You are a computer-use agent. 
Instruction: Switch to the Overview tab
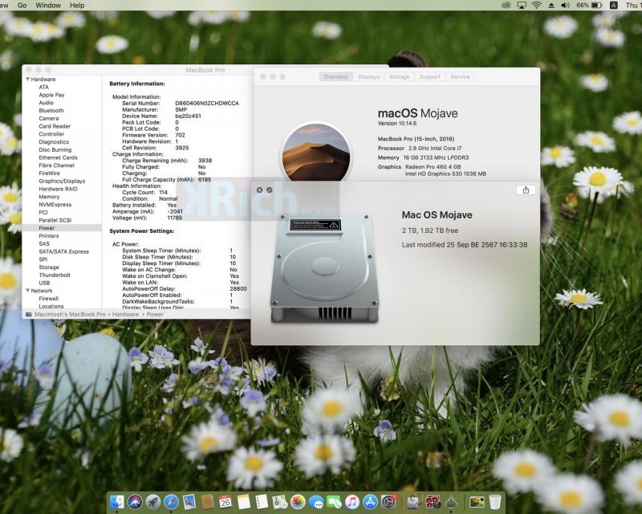[x=335, y=76]
